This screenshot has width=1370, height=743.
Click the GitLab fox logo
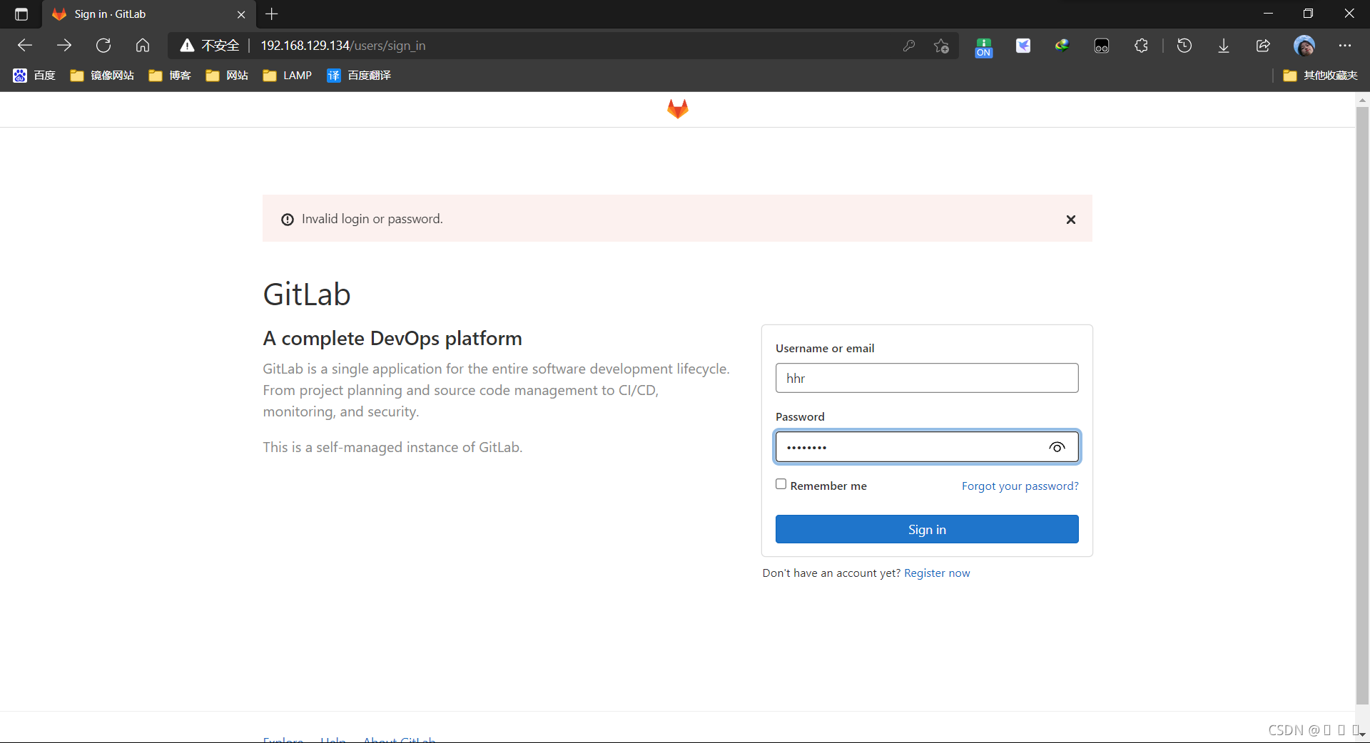677,109
